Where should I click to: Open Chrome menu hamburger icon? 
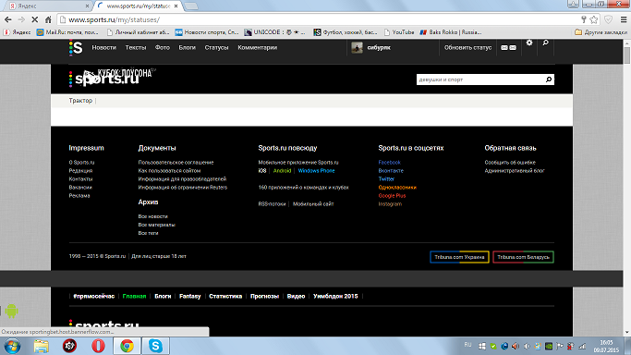(x=624, y=19)
